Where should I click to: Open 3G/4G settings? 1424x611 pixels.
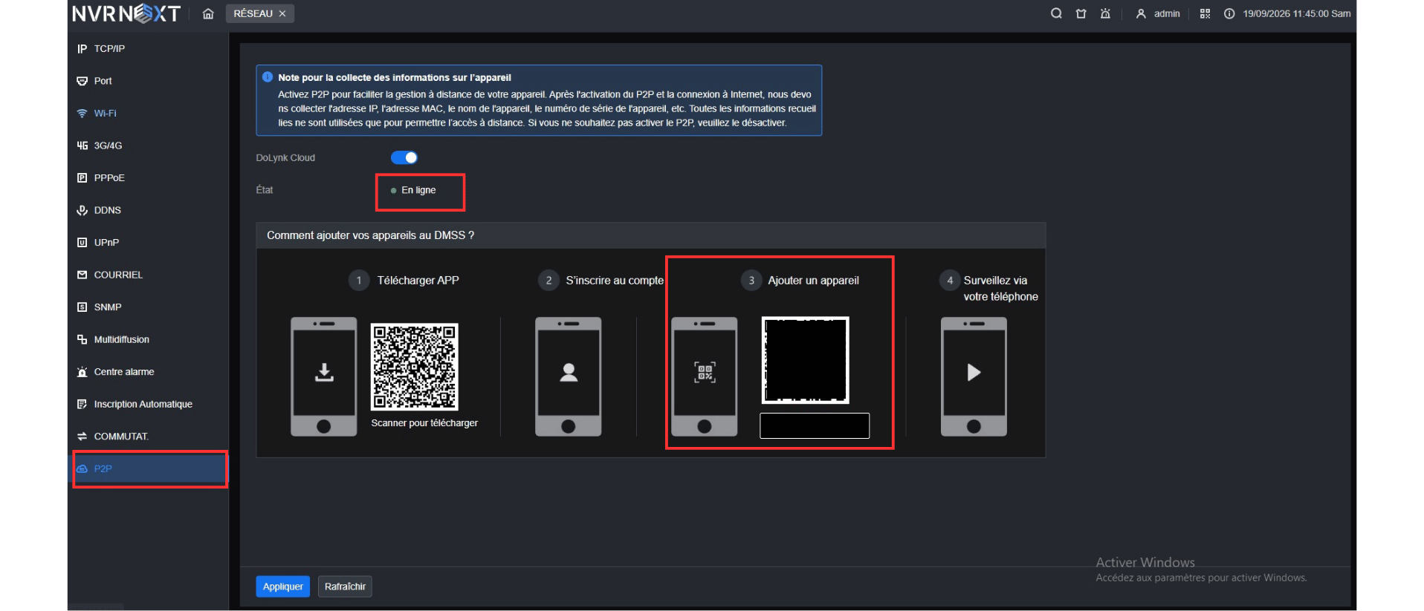[x=149, y=146]
